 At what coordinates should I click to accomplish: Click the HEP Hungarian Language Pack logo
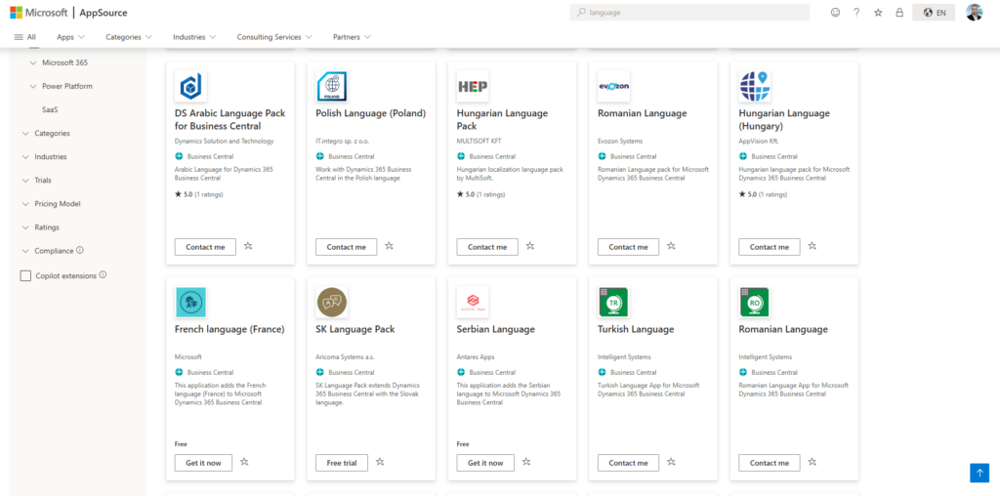473,86
